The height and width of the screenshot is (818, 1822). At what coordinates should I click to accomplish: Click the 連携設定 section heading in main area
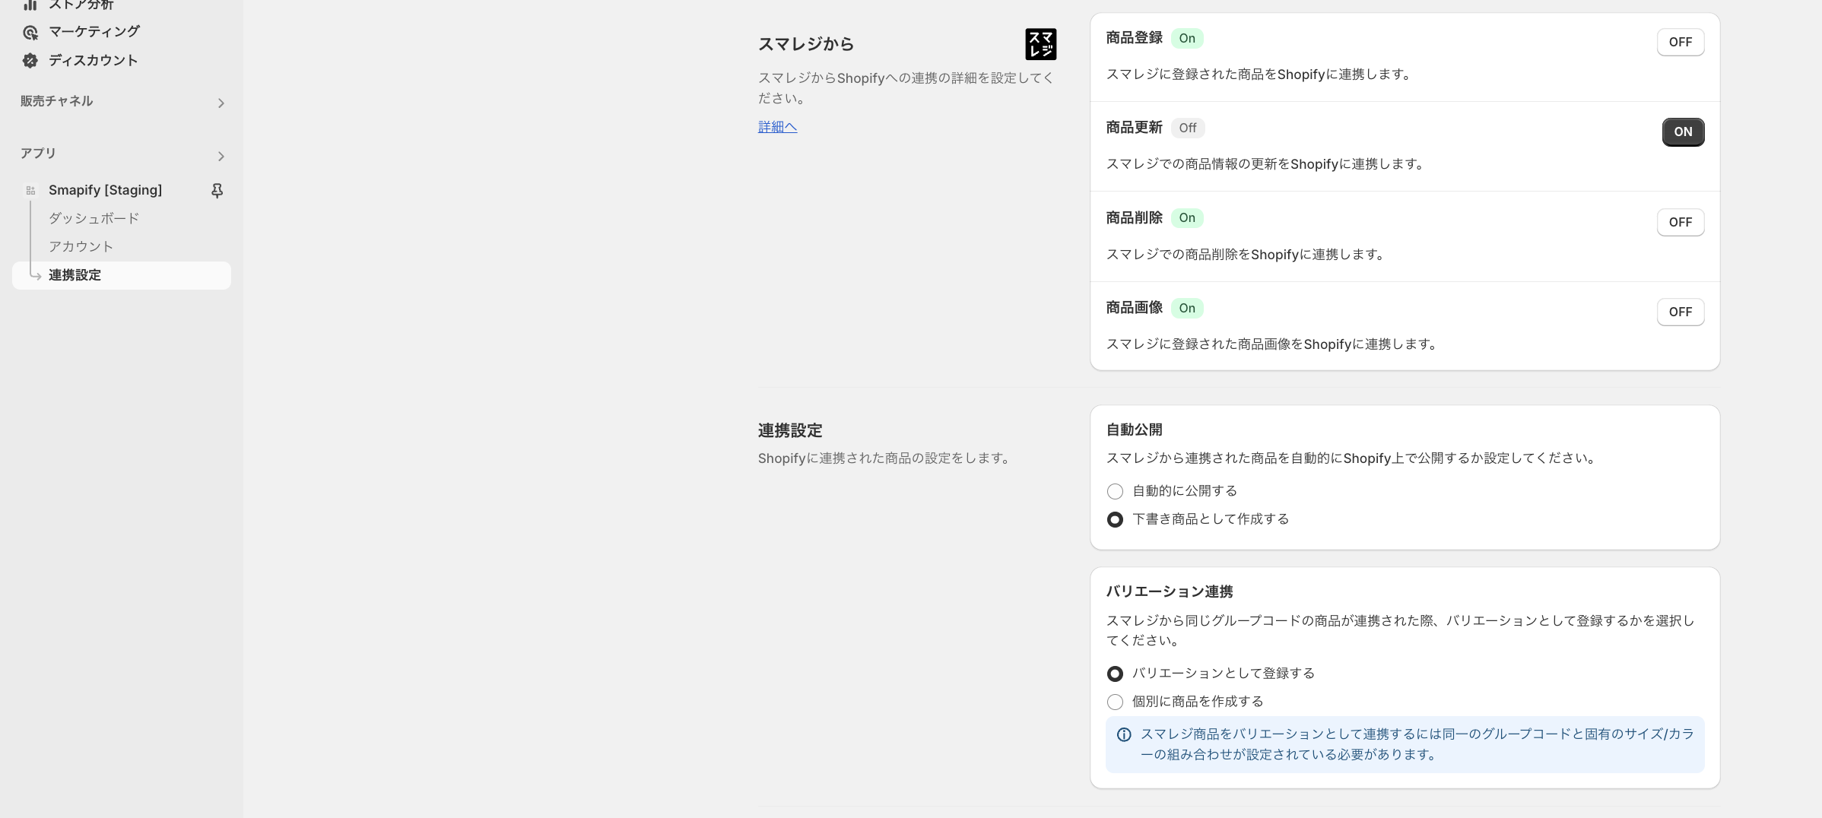tap(790, 431)
